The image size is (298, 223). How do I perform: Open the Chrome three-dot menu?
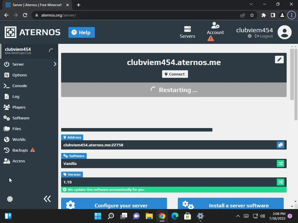tap(292, 15)
